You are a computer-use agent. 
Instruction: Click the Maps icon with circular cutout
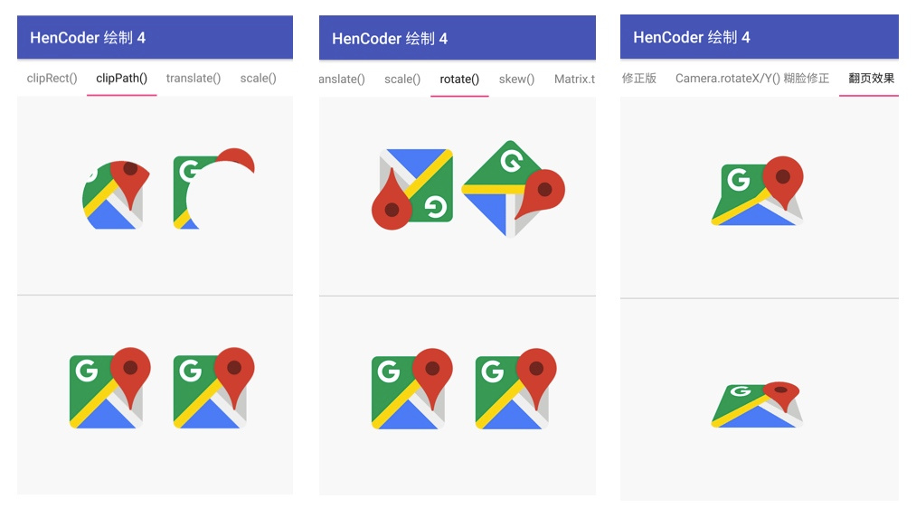[214, 190]
